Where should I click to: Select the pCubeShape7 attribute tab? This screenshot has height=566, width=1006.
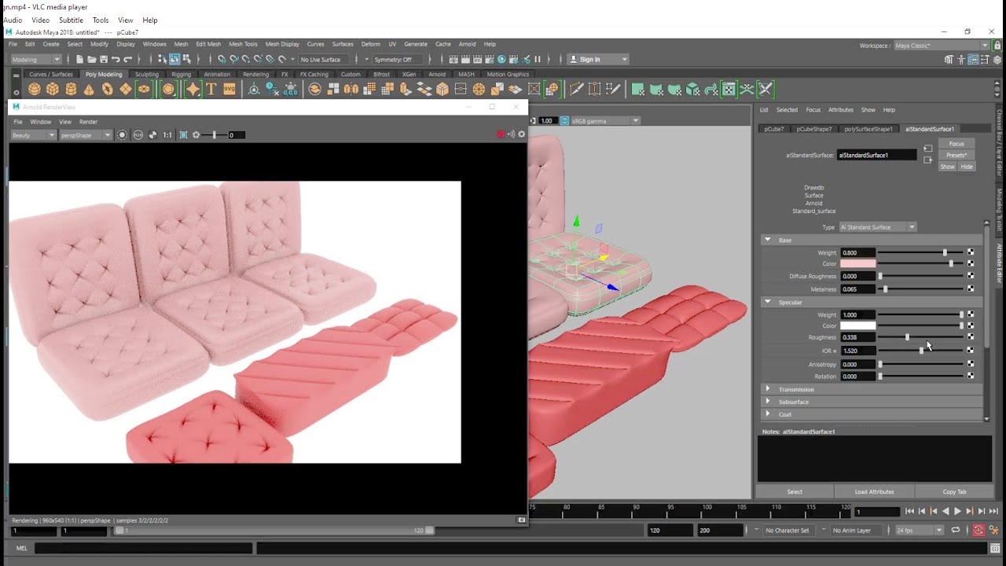coord(813,129)
